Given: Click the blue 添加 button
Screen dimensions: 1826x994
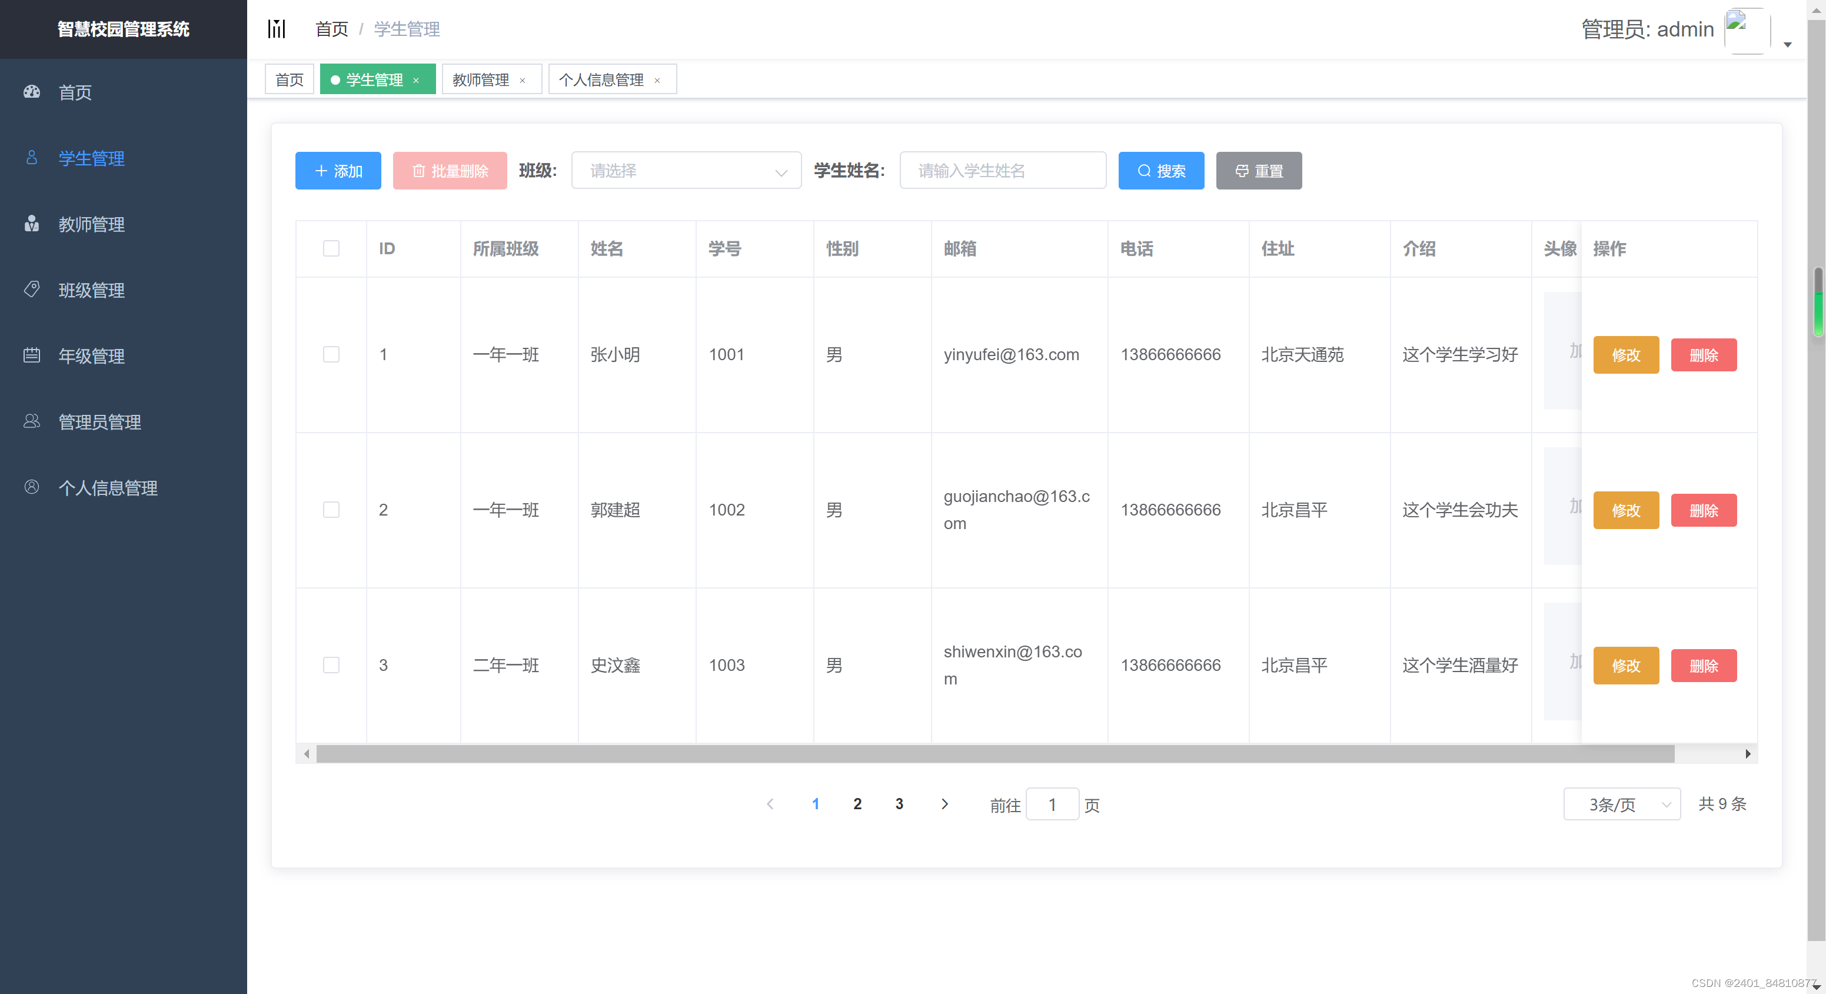Looking at the screenshot, I should click(x=338, y=171).
